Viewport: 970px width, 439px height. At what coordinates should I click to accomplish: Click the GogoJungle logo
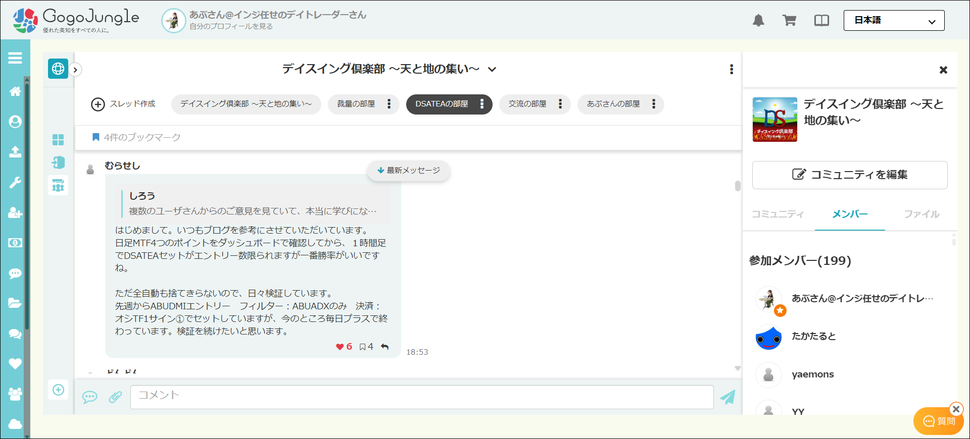(x=76, y=21)
